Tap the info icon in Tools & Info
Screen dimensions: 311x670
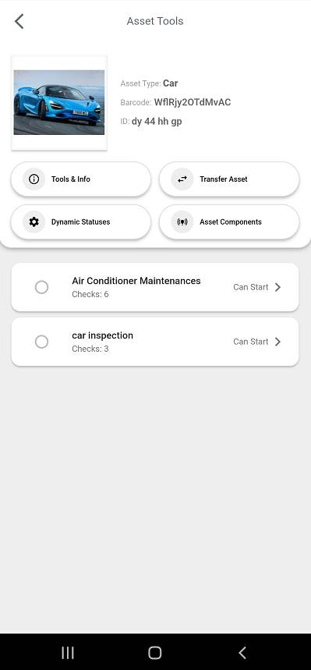click(x=34, y=179)
